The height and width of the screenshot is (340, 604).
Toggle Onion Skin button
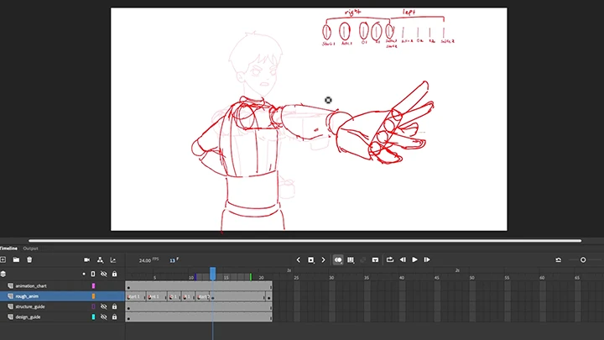pyautogui.click(x=338, y=260)
